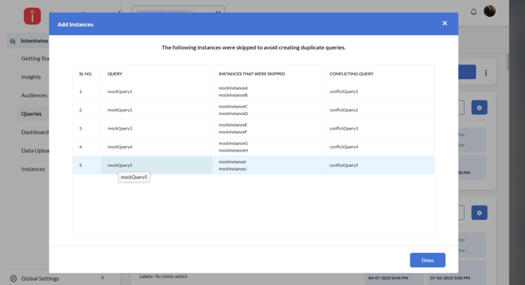
Task: Click the Intentwise label in the sidebar
Action: (34, 41)
